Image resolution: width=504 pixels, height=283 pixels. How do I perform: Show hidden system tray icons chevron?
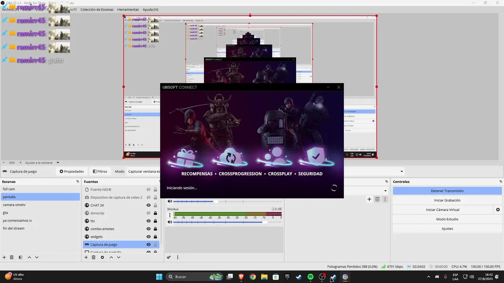tap(428, 277)
